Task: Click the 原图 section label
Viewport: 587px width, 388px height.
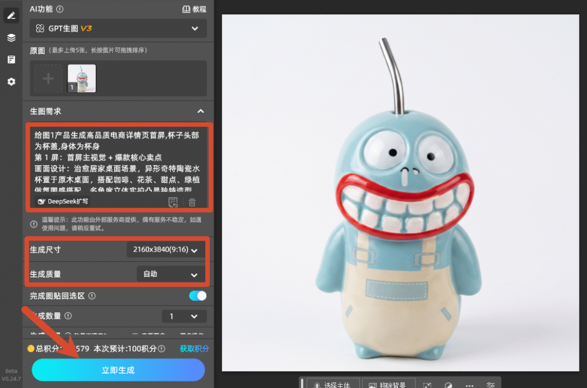Action: pyautogui.click(x=37, y=50)
